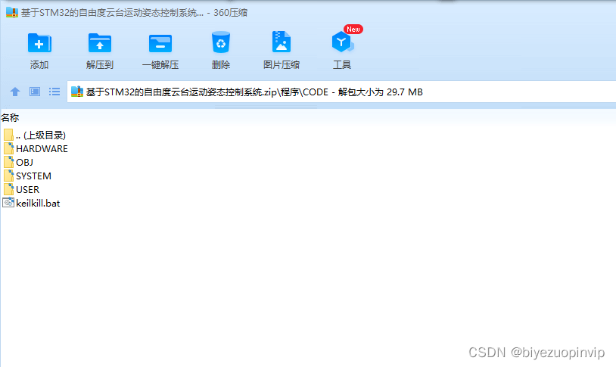Viewport: 616px width, 367px height.
Task: Click the 图片压缩 label text
Action: coord(282,65)
